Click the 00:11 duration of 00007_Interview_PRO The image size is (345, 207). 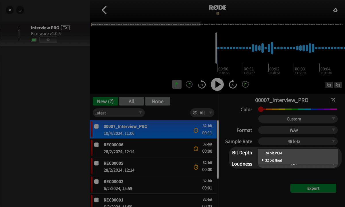[x=207, y=133]
